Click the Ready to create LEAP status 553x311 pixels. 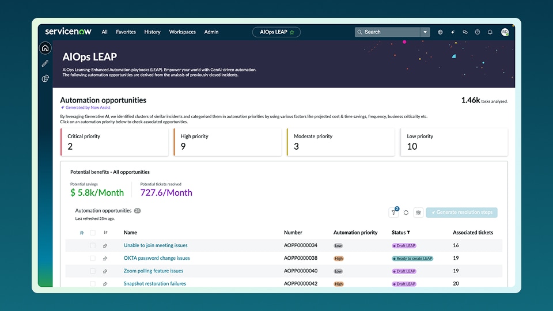[412, 259]
